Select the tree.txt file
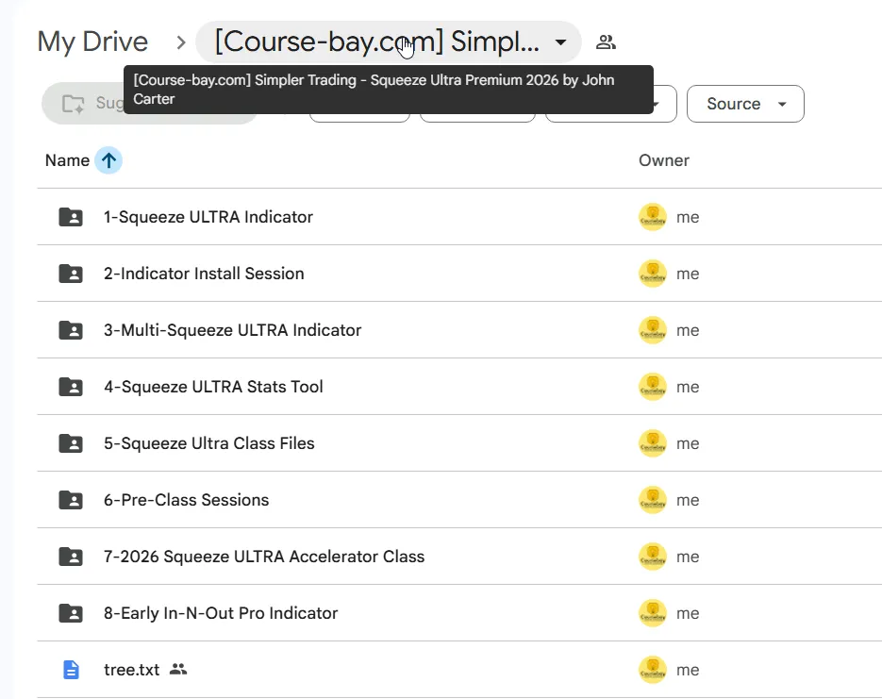This screenshot has width=882, height=699. 132,670
